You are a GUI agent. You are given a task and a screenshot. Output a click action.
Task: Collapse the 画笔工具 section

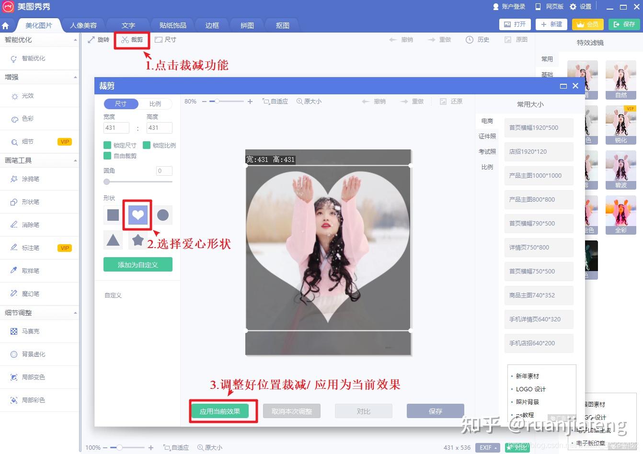(x=75, y=160)
